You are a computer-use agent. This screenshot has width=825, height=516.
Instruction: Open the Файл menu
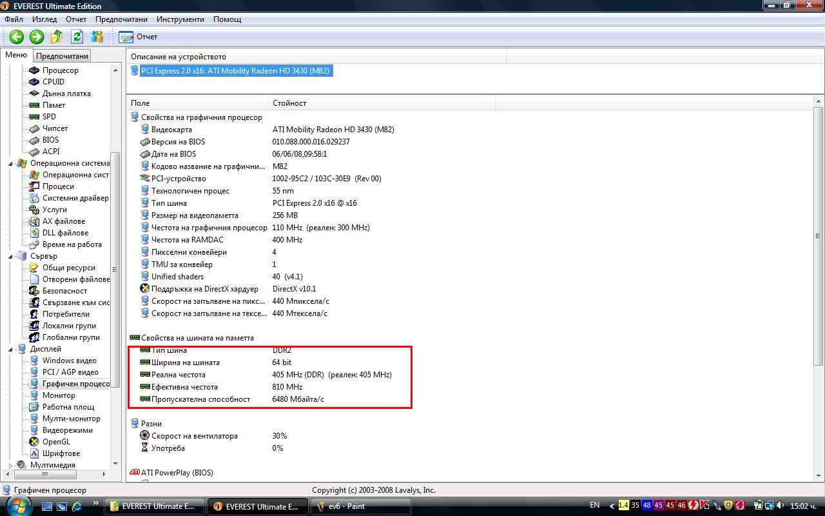coord(14,19)
